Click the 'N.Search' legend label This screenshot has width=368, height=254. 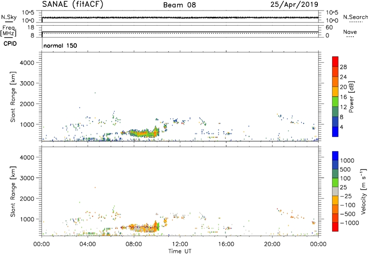pyautogui.click(x=355, y=17)
